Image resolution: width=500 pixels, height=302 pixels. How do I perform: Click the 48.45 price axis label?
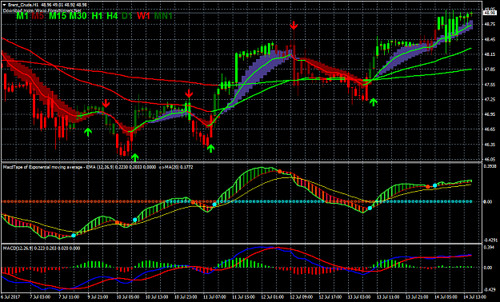(489, 39)
